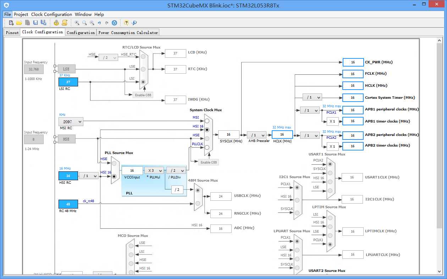Zoom in on the clock diagram

pos(77,23)
